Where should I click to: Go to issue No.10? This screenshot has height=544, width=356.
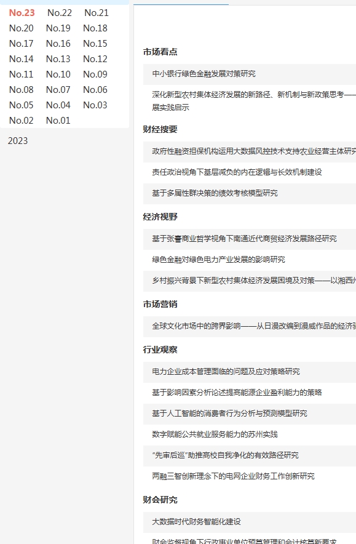click(58, 74)
